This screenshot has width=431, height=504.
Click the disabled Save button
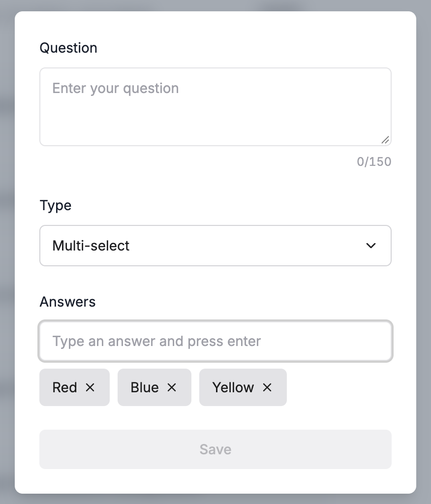(x=215, y=449)
